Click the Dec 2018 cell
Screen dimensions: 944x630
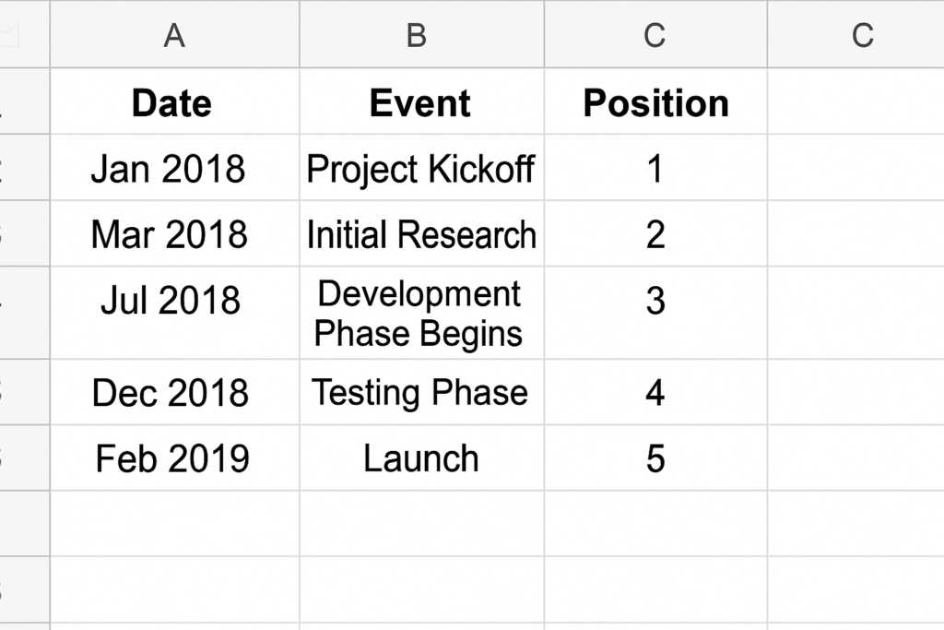click(171, 393)
